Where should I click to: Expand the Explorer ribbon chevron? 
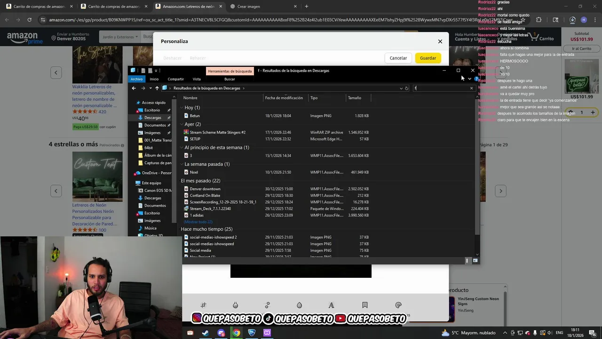pyautogui.click(x=469, y=79)
